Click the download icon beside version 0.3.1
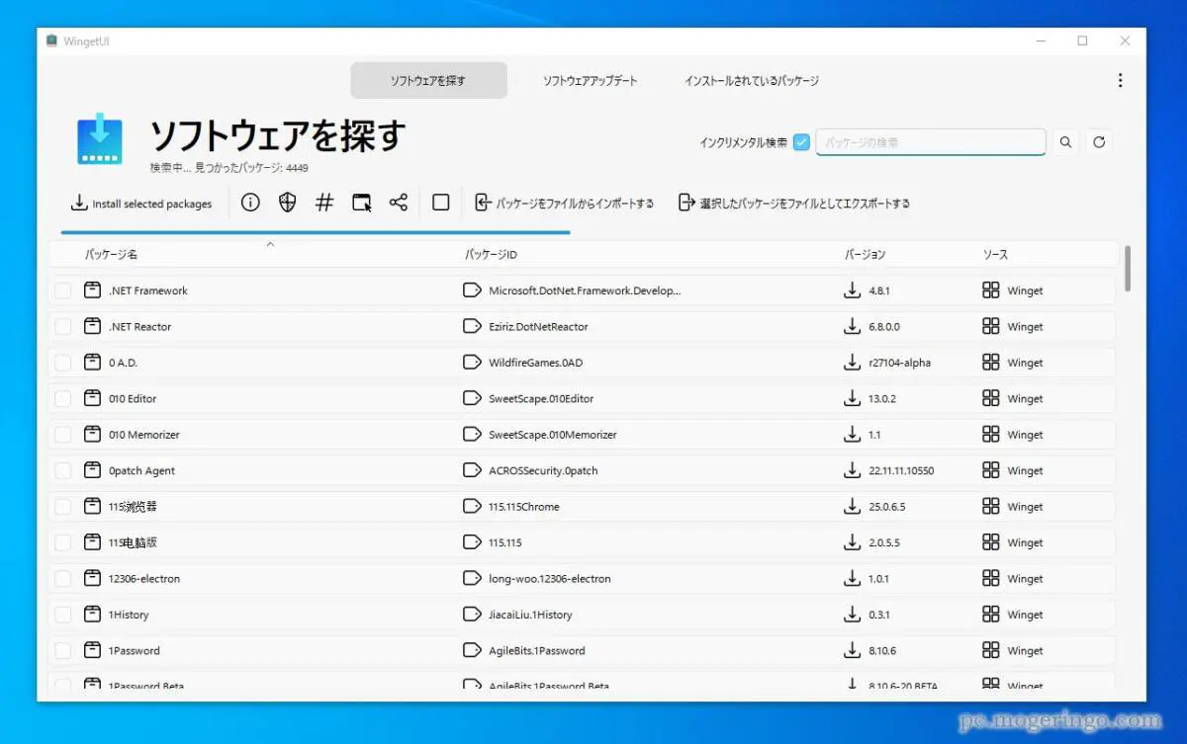This screenshot has height=744, width=1187. [x=852, y=615]
